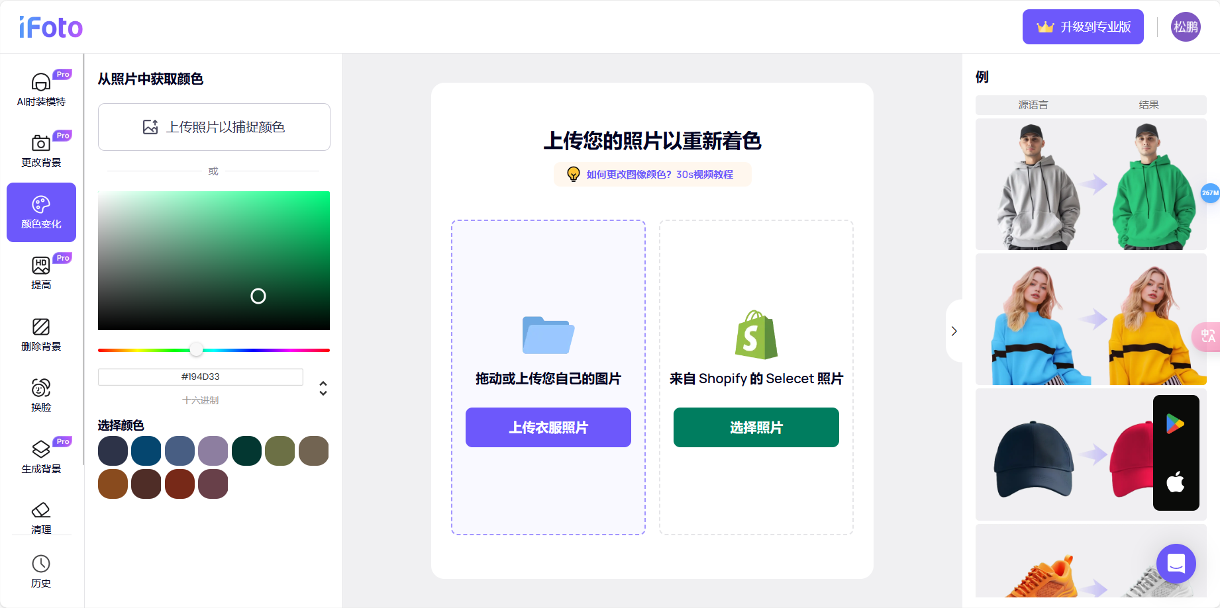
Task: Select the olive green color swatch
Action: point(280,451)
